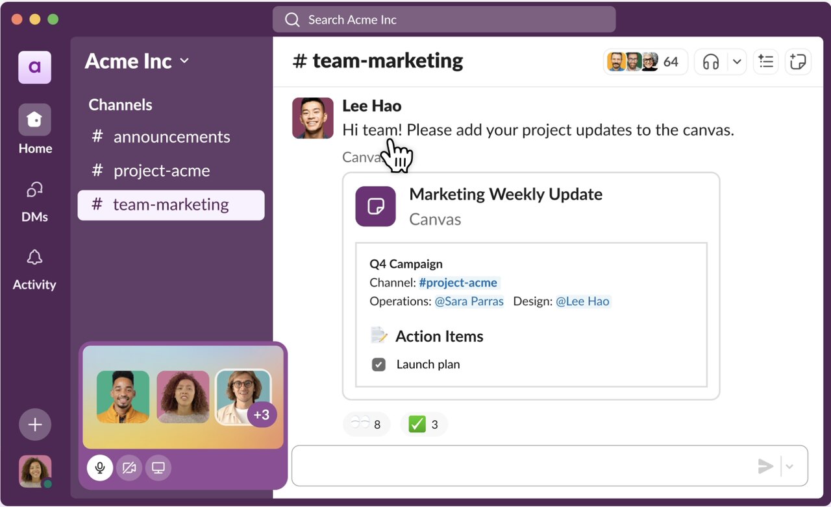The image size is (831, 507).
Task: Follow the #project-acme channel link
Action: 458,283
